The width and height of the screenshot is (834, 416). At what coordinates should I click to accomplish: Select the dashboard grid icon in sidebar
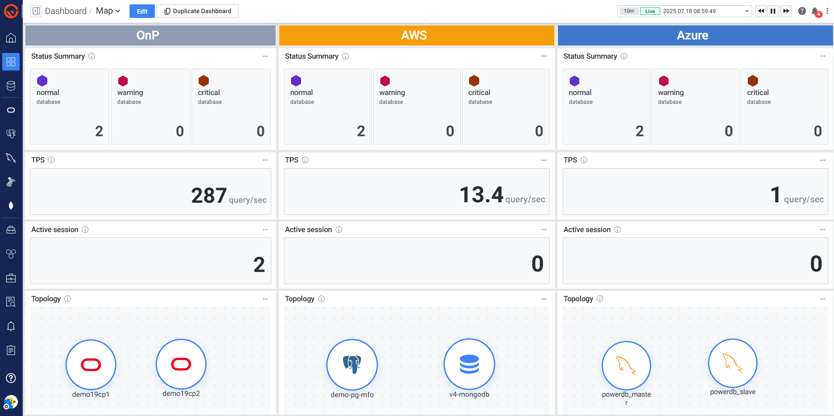[11, 62]
